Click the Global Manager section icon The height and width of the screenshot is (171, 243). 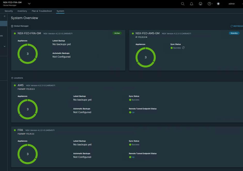(12, 26)
